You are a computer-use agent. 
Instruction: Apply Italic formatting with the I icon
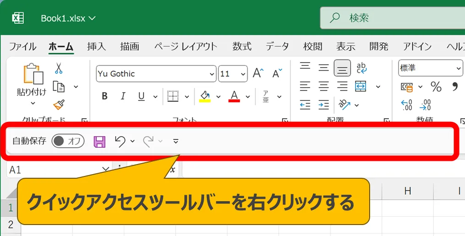coord(122,96)
